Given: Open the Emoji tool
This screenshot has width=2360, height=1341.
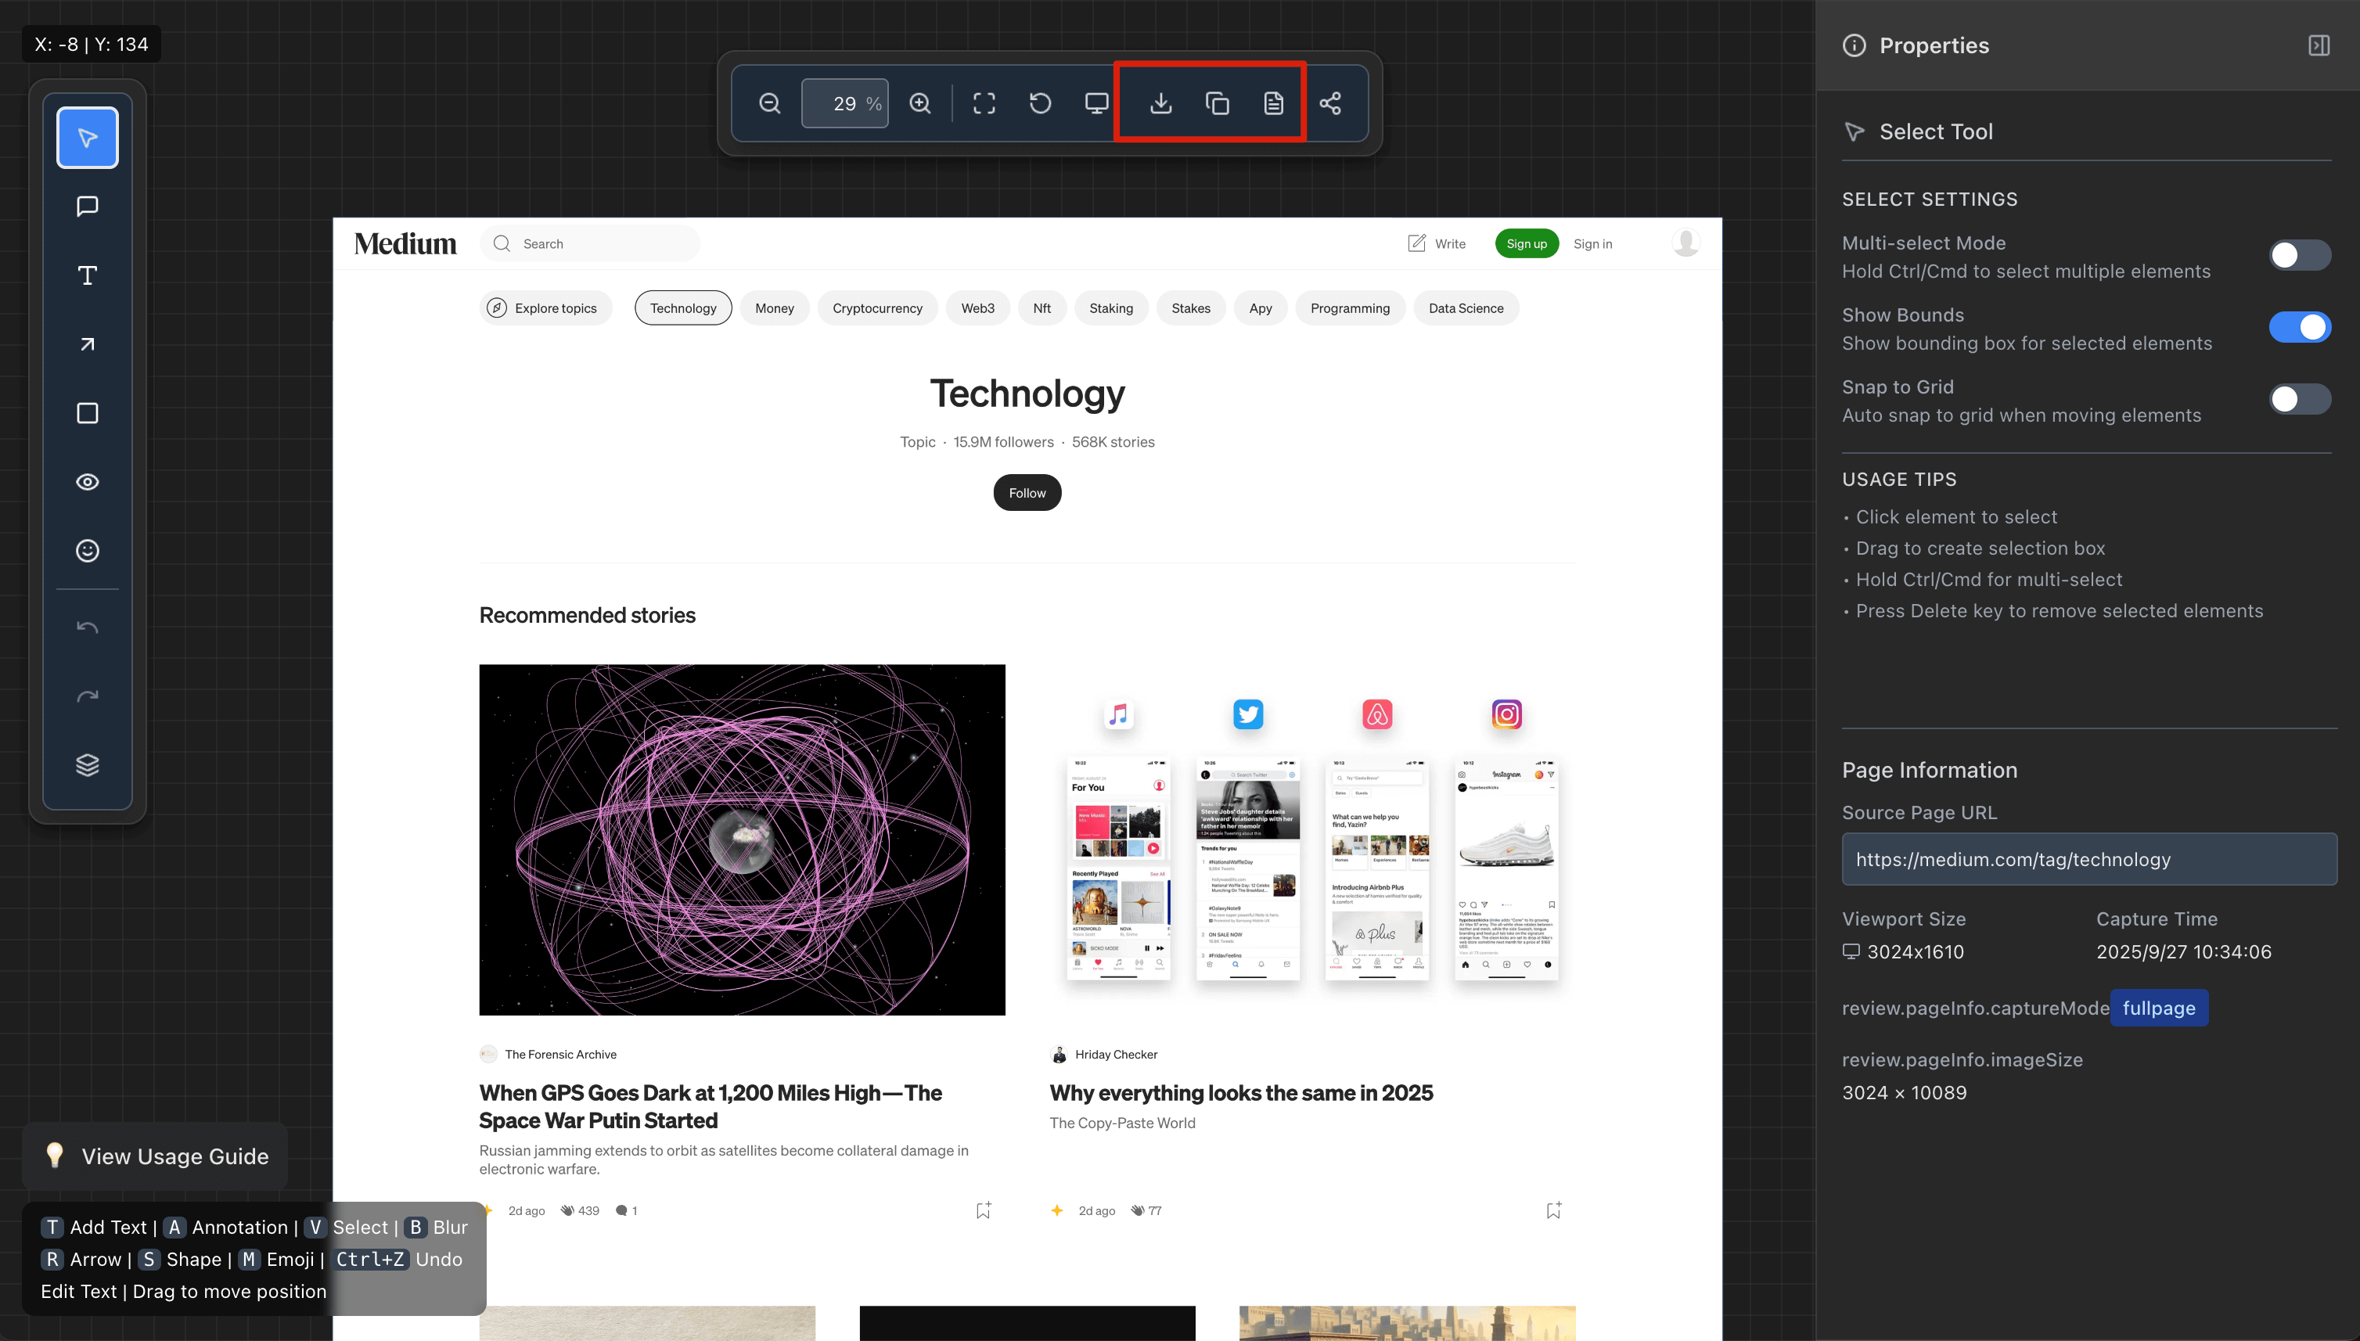Looking at the screenshot, I should (88, 551).
